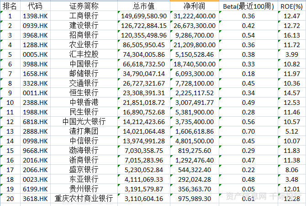Select code 1288.HK
The height and width of the screenshot is (206, 306).
(x=35, y=44)
